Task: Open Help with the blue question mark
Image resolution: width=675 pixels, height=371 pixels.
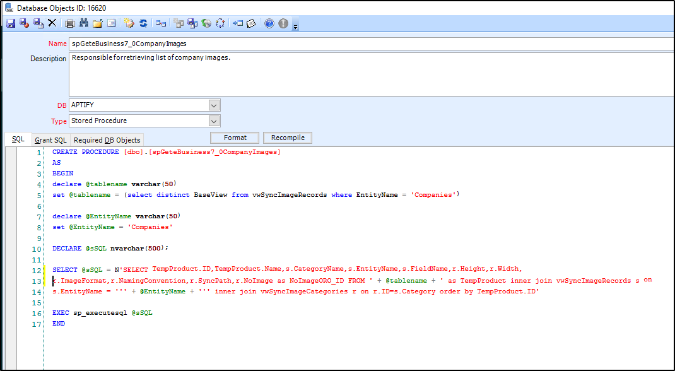Action: pos(269,23)
